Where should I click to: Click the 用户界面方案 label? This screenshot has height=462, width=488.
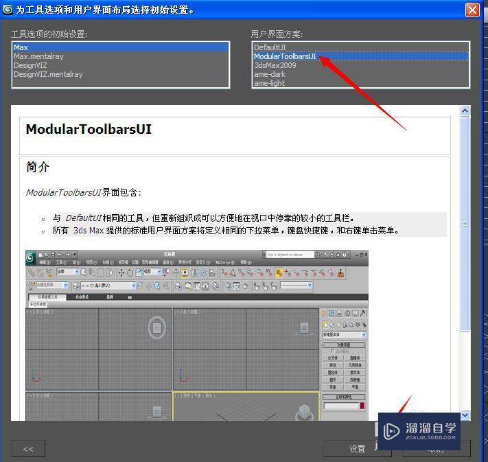(x=277, y=34)
